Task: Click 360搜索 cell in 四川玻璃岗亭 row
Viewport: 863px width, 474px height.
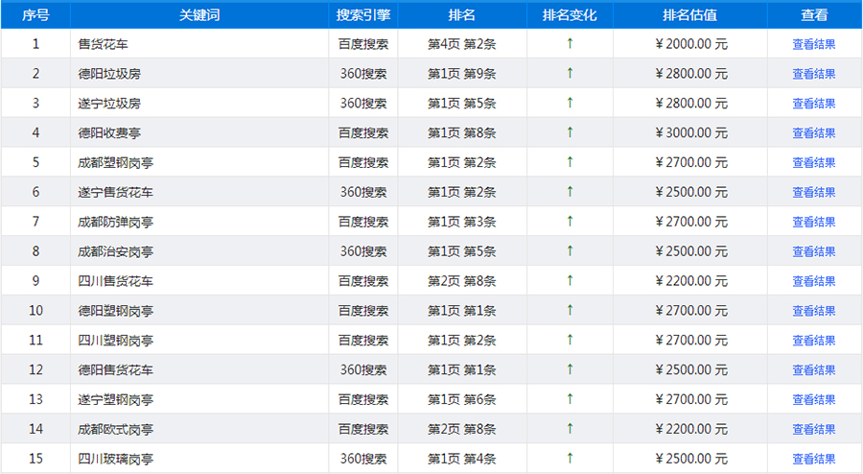Action: point(363,460)
